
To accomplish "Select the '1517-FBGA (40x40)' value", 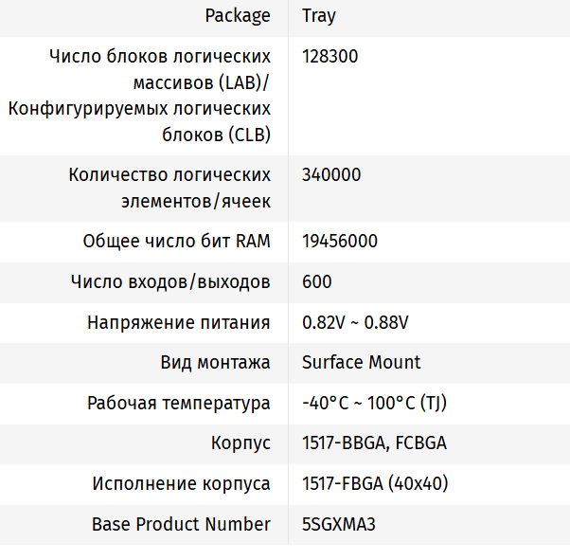I will [375, 484].
